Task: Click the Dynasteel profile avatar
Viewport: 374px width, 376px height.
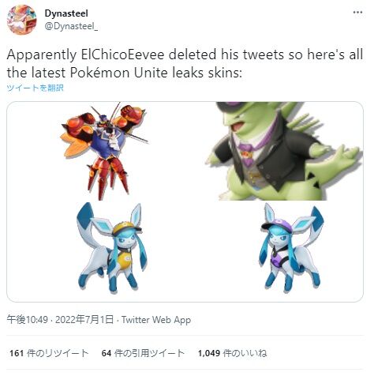Action: [22, 20]
